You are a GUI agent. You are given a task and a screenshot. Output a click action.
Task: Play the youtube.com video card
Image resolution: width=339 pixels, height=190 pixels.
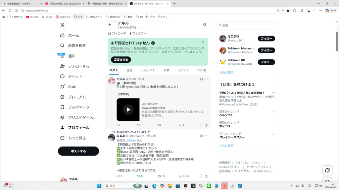click(x=128, y=110)
